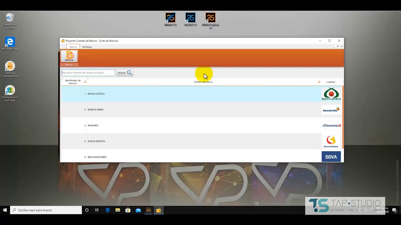Screen dimensions: 401x225
Task: Open the notification center icon
Action: [394, 210]
